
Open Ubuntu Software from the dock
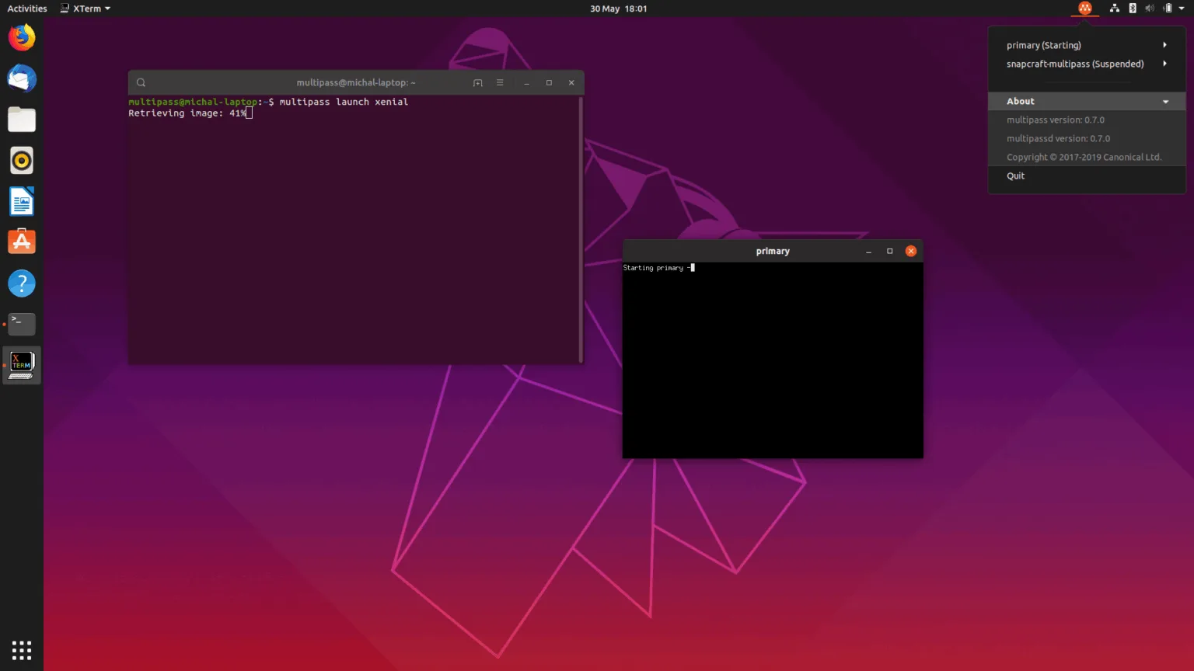pyautogui.click(x=21, y=241)
